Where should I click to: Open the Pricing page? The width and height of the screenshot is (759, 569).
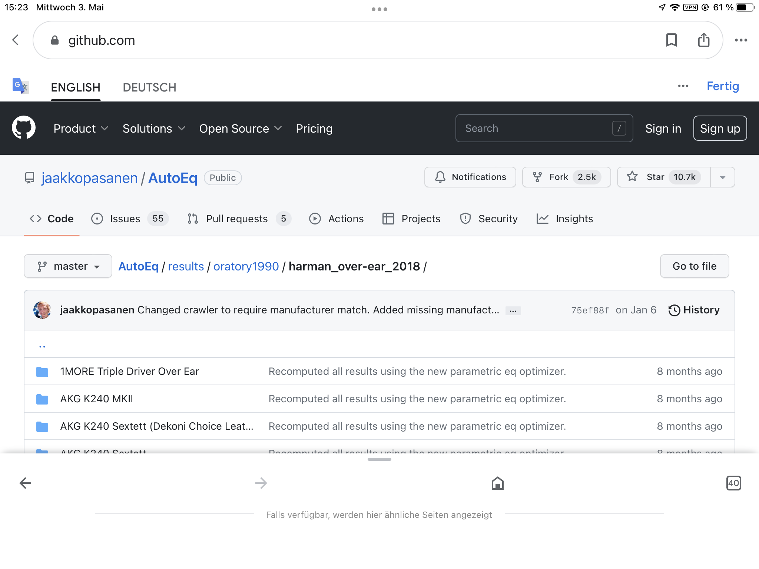(x=314, y=128)
